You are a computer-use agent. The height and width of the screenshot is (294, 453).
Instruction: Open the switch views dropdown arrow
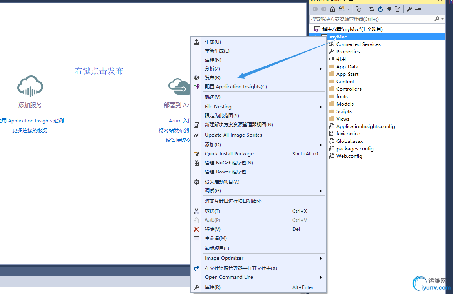click(348, 9)
